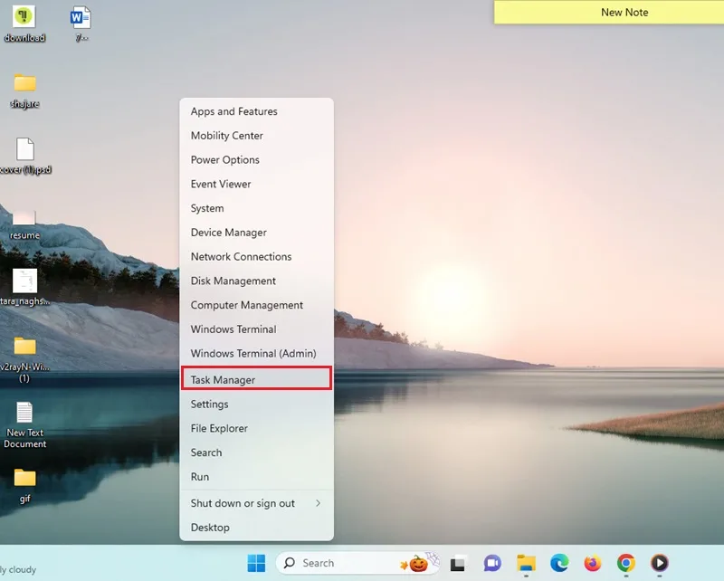Open Device Manager from the menu
This screenshot has height=581, width=724.
pos(256,233)
